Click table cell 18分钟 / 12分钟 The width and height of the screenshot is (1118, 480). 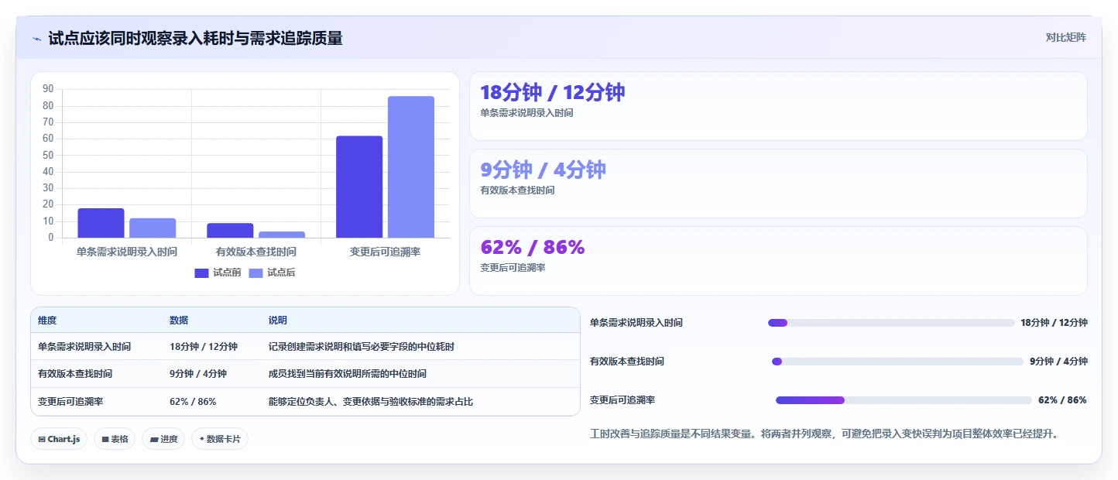[204, 347]
